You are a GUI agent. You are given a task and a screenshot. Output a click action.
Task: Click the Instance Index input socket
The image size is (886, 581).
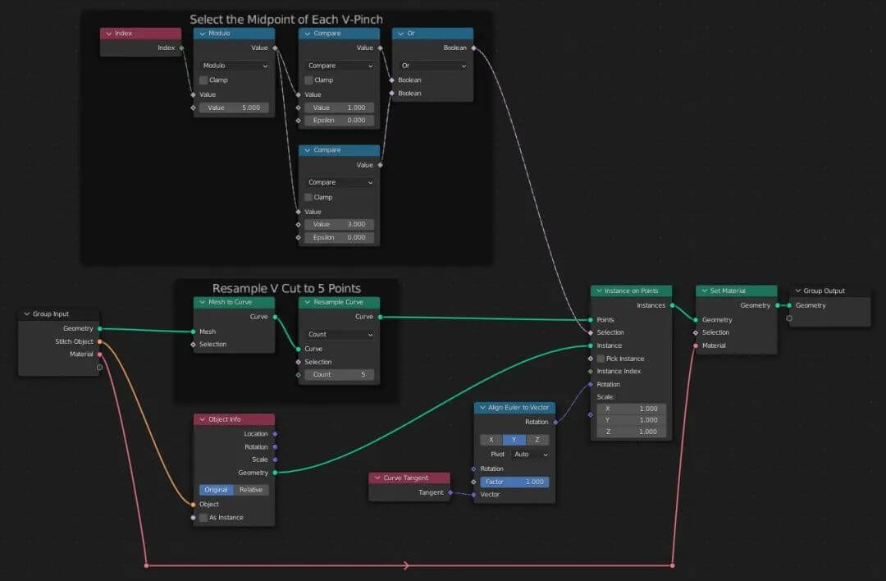591,371
